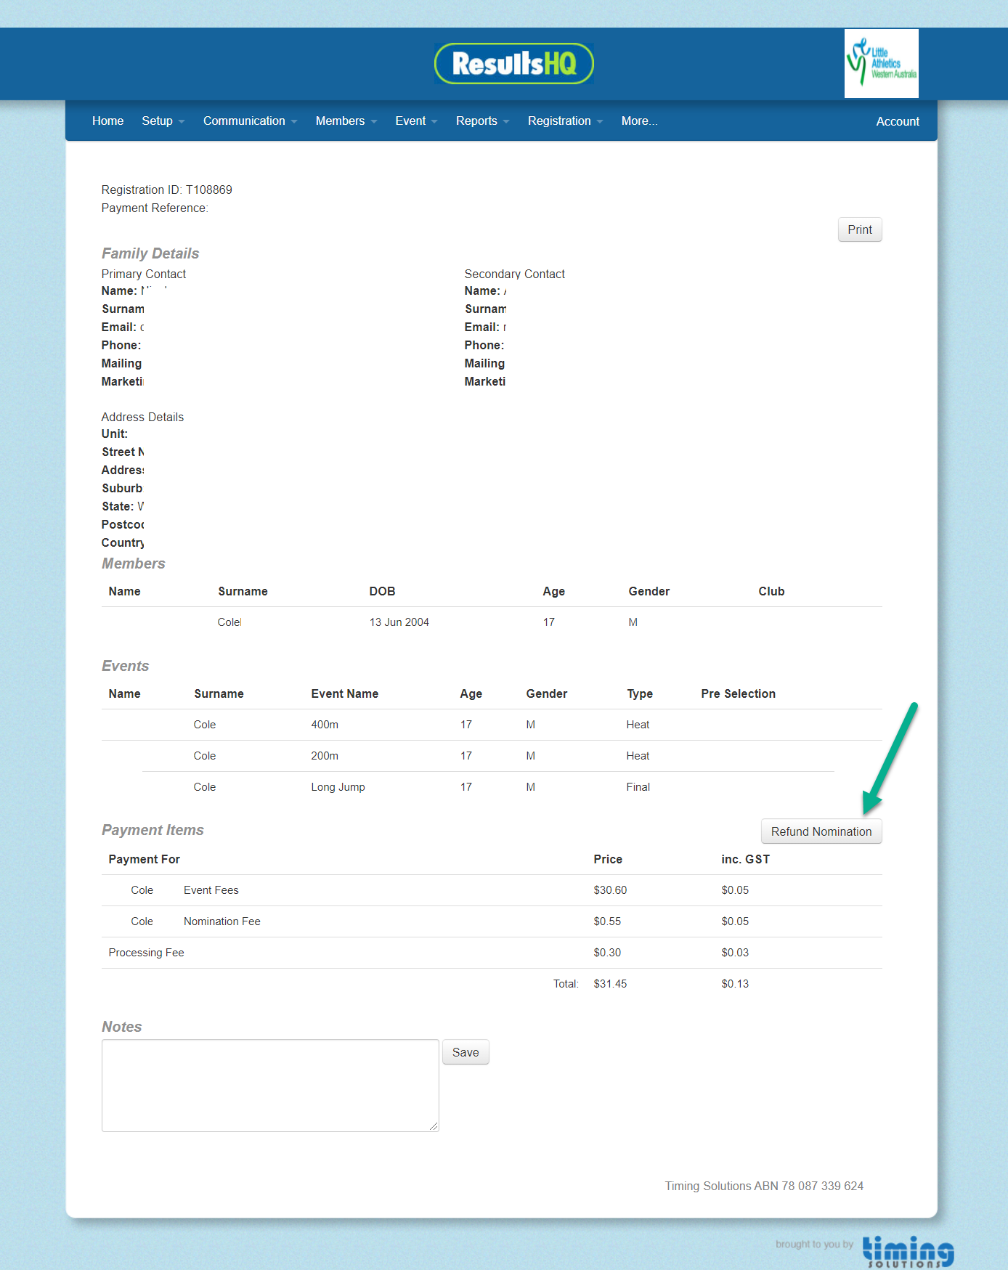Image resolution: width=1008 pixels, height=1270 pixels.
Task: Click the $0.55 price
Action: click(x=607, y=921)
